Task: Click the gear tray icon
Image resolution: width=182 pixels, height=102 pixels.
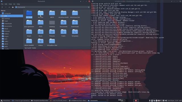Action: click(156, 101)
